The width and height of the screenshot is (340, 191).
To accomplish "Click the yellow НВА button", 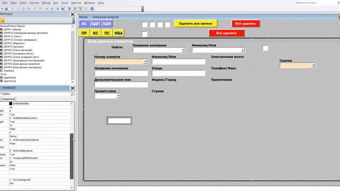I will (x=118, y=33).
